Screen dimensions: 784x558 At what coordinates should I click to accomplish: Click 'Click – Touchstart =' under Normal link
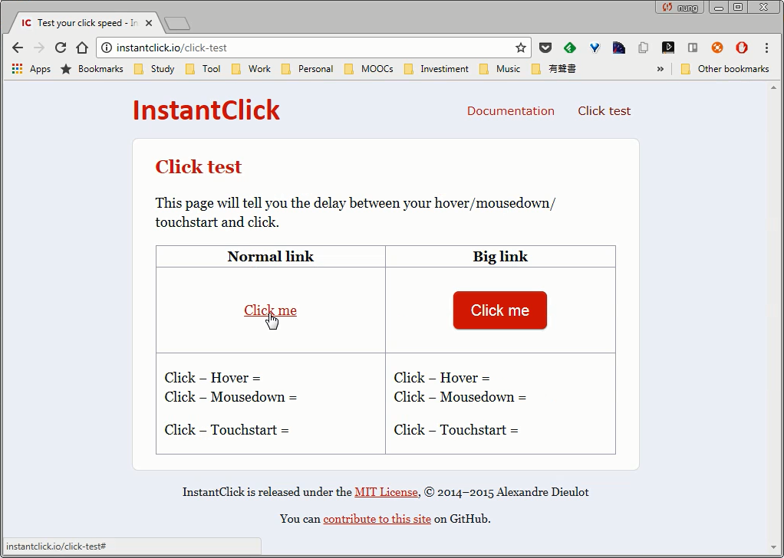[226, 430]
